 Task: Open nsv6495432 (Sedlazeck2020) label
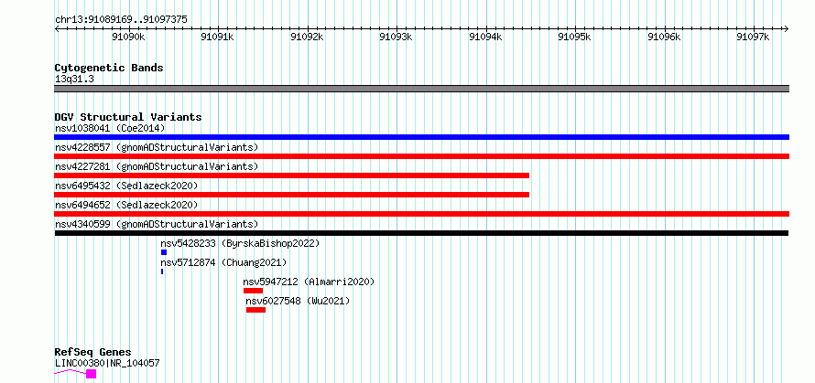tap(126, 186)
